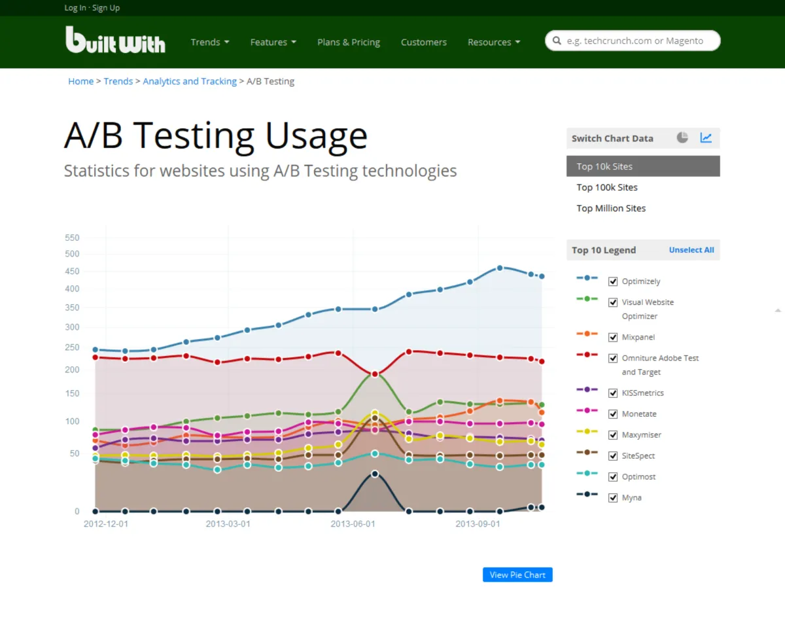This screenshot has width=785, height=619.
Task: Click the Unselect All link
Action: [691, 250]
